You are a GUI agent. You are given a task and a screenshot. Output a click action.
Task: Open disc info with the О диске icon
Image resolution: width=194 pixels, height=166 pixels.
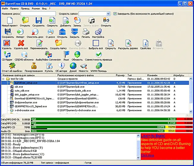point(50,32)
